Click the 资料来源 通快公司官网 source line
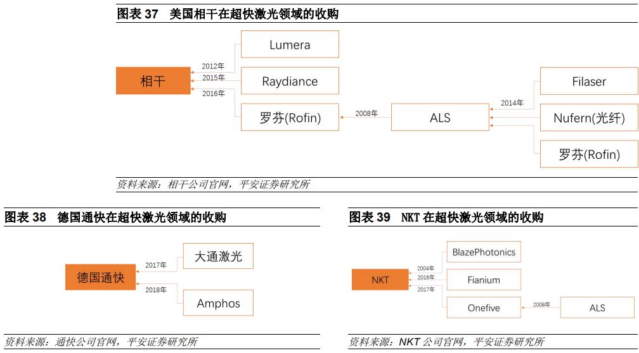Viewport: 639px width, 353px height. tap(101, 342)
